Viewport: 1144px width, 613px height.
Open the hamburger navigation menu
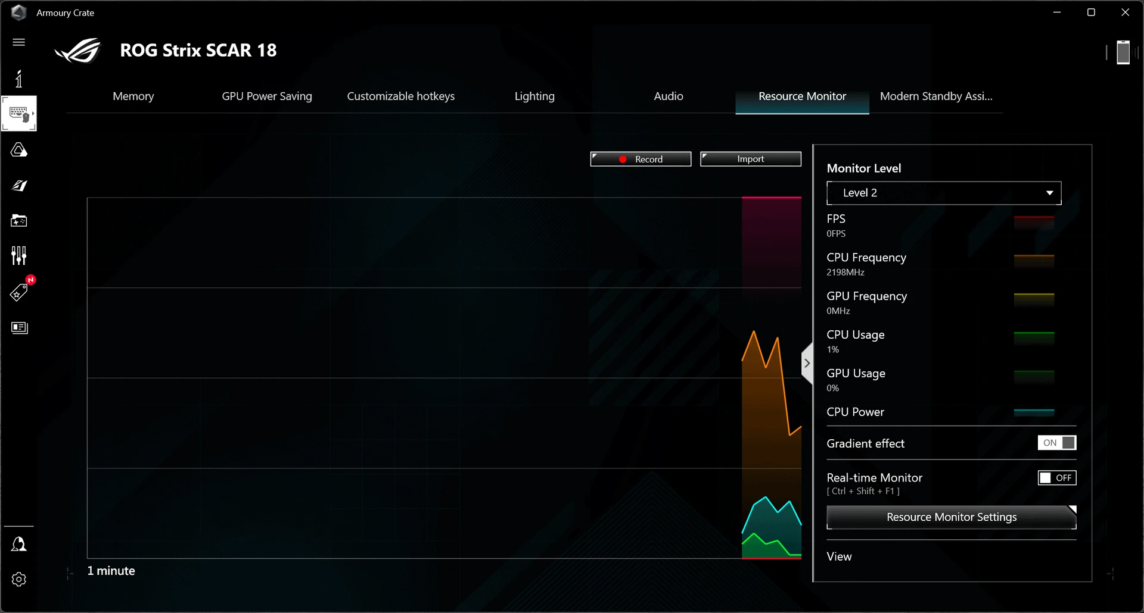(x=19, y=42)
